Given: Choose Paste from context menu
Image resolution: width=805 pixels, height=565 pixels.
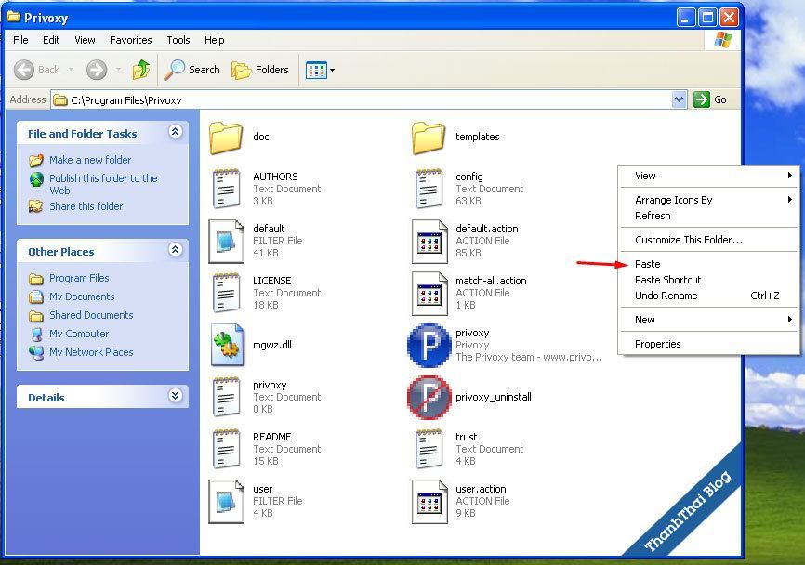Looking at the screenshot, I should click(x=708, y=264).
